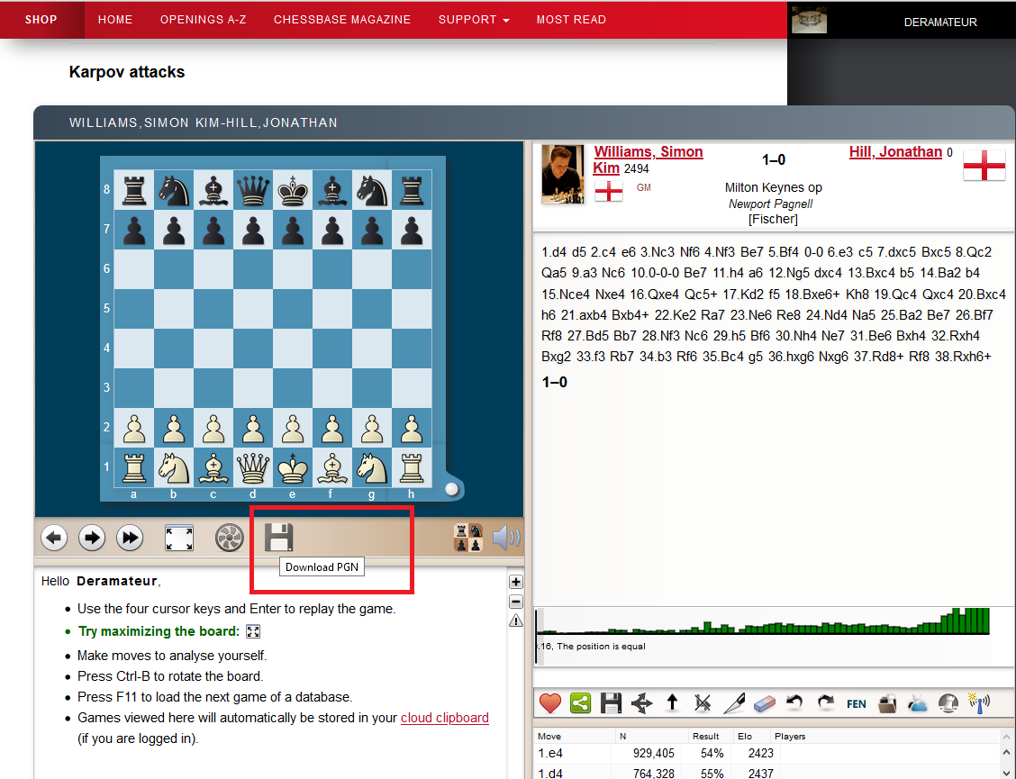Open the Openings A-Z menu item

(203, 20)
